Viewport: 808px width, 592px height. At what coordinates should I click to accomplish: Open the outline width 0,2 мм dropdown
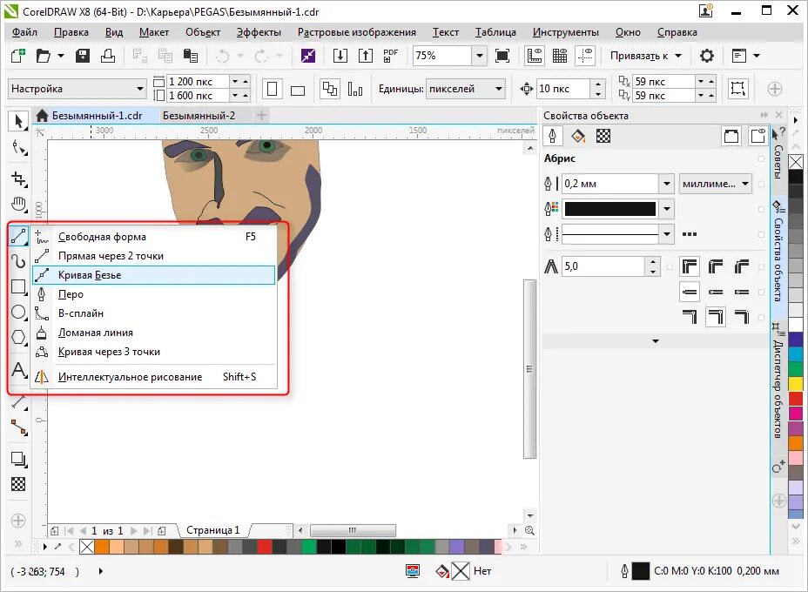[666, 184]
